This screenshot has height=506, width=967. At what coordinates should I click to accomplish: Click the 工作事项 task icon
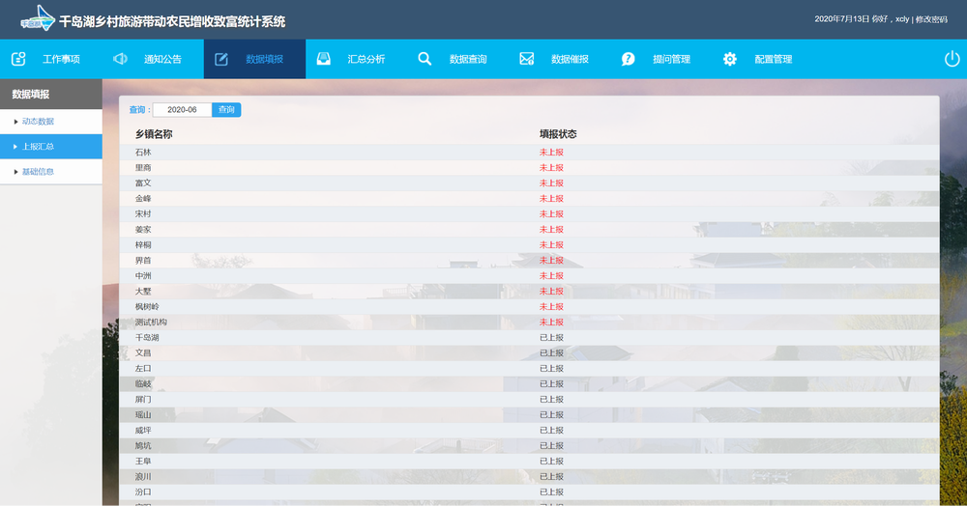coord(18,59)
